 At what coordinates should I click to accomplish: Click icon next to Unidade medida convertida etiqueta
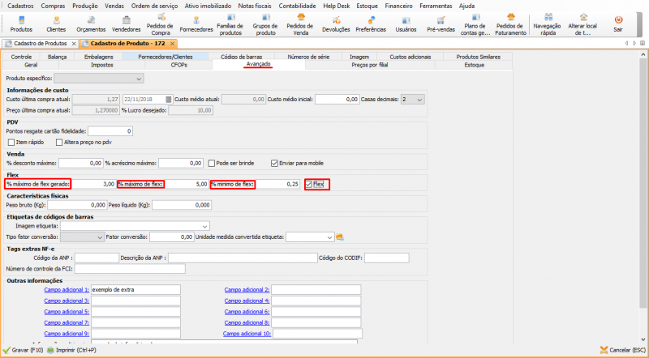click(x=340, y=237)
